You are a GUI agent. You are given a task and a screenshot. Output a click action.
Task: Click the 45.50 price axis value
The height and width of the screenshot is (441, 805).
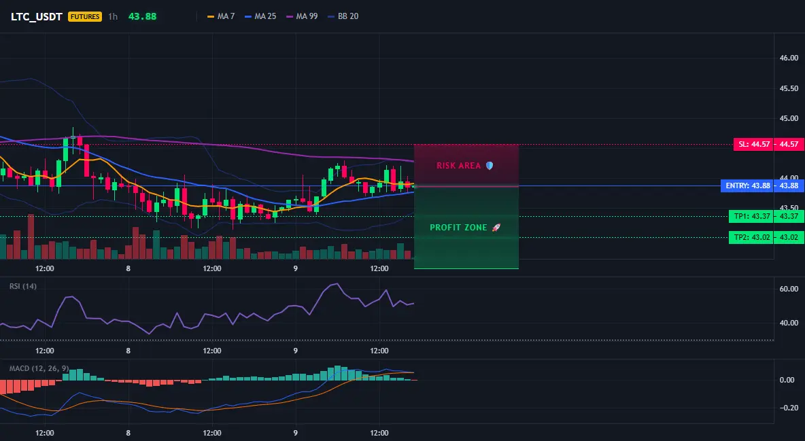[789, 88]
